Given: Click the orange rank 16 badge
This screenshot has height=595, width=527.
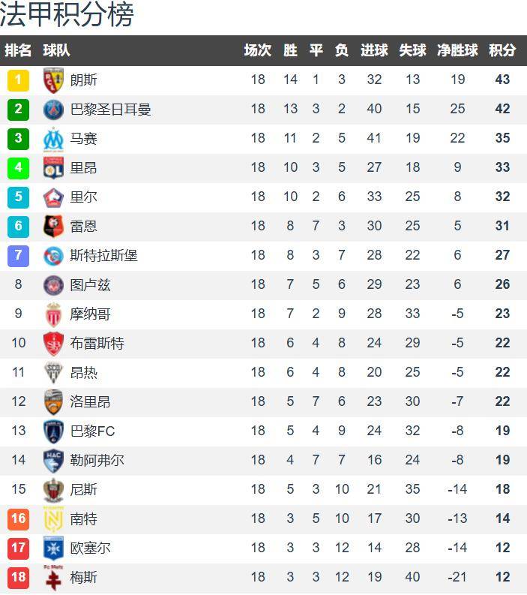Looking at the screenshot, I should (19, 518).
